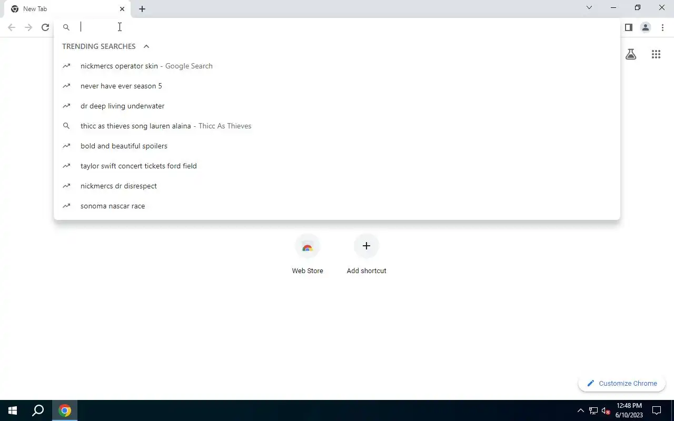
Task: Select suggestion nickmercs operator skin
Action: (337, 66)
